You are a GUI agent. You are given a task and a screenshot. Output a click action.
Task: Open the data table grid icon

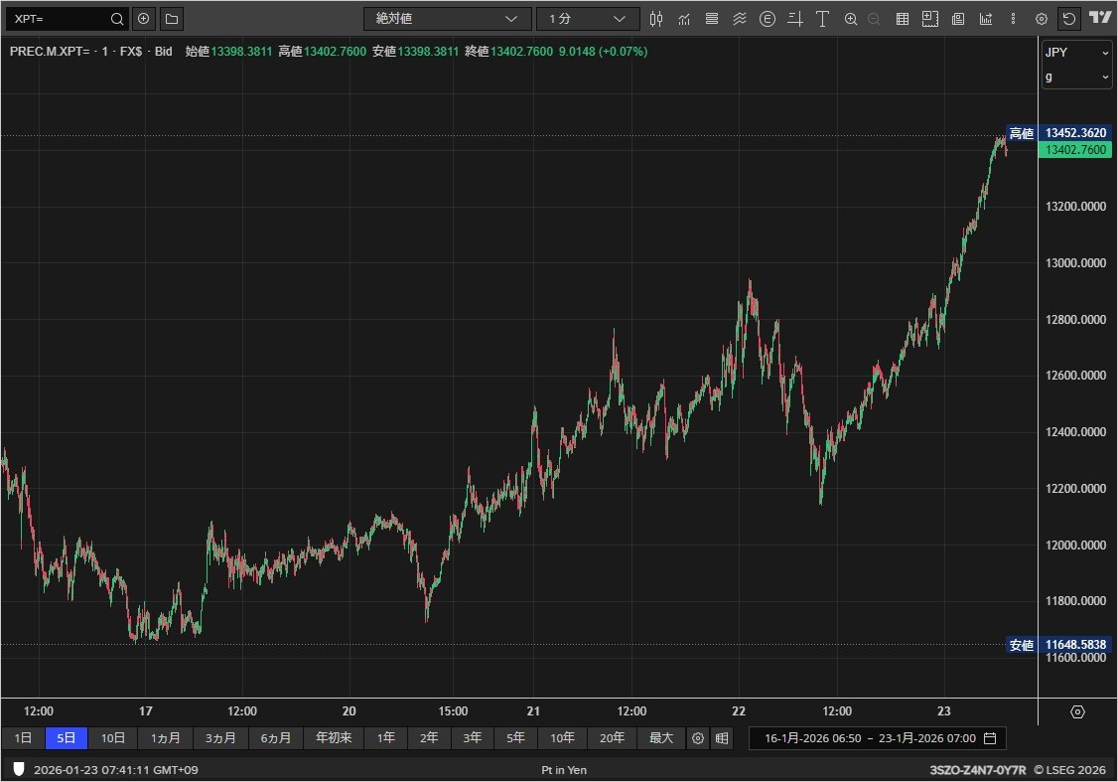click(x=902, y=19)
